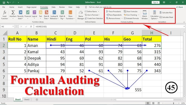
Task: Open Customize Quick Access Toolbar dropdown
Action: click(18, 2)
